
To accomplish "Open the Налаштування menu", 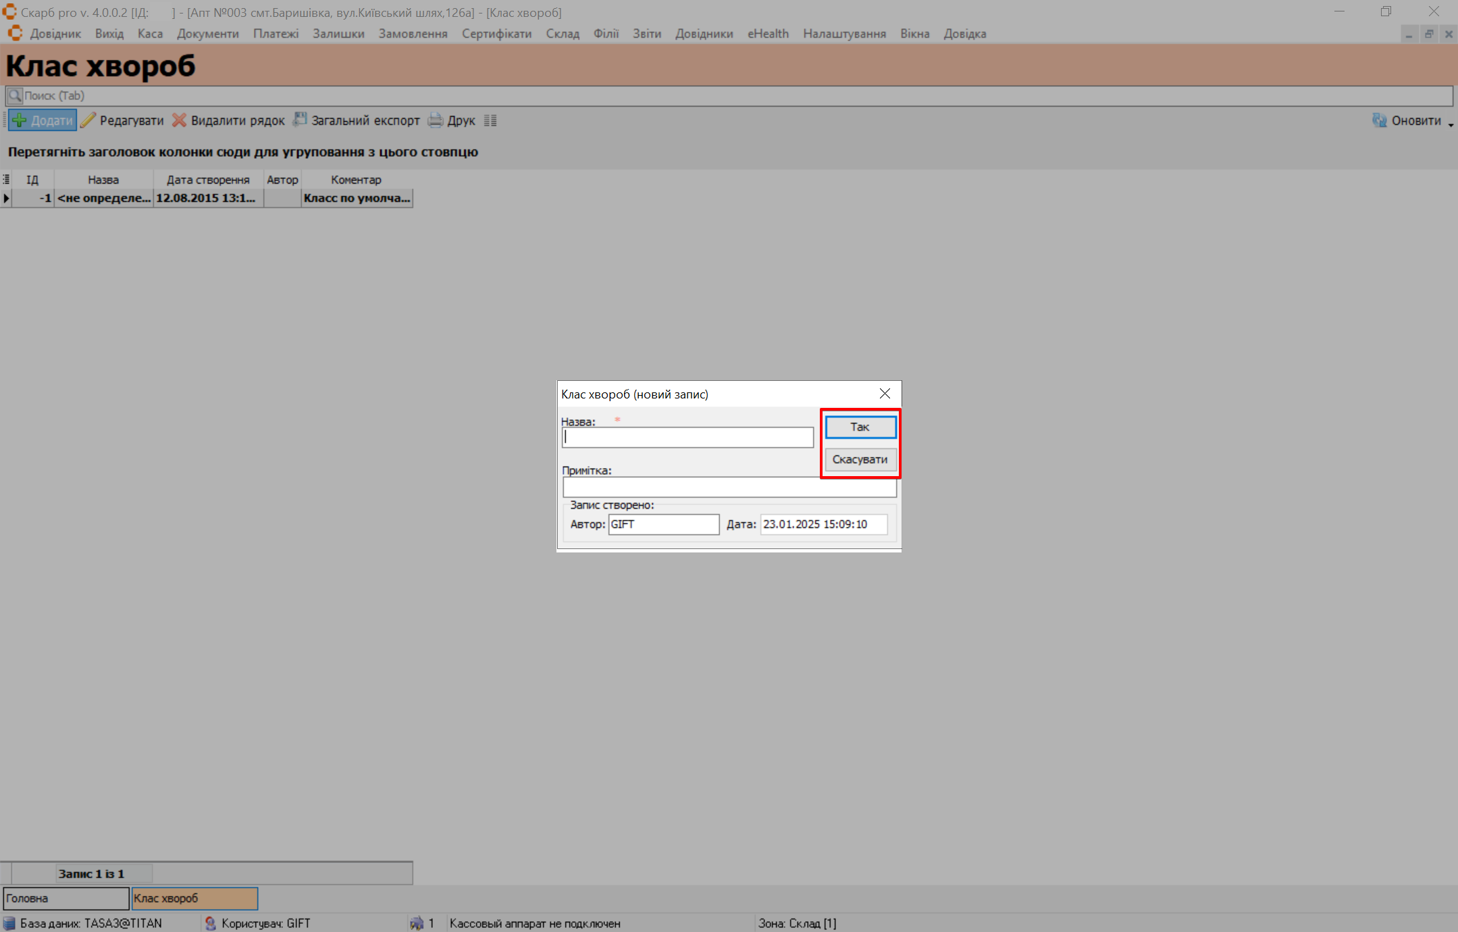I will click(x=844, y=34).
